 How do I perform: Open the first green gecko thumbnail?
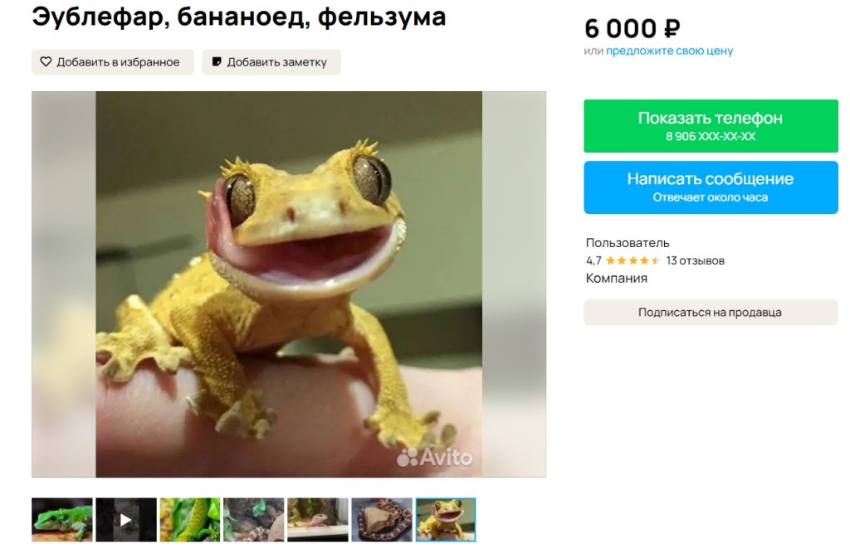click(61, 520)
